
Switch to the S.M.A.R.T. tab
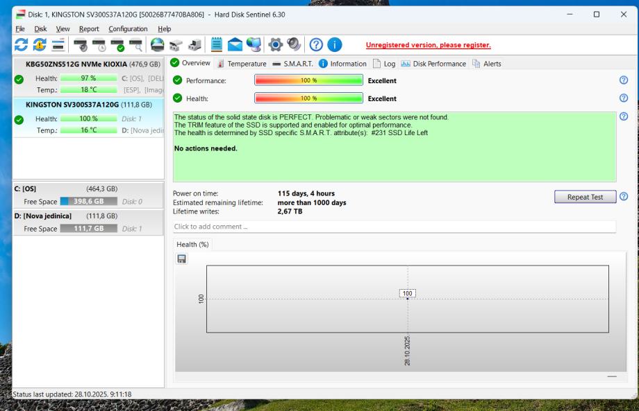292,64
